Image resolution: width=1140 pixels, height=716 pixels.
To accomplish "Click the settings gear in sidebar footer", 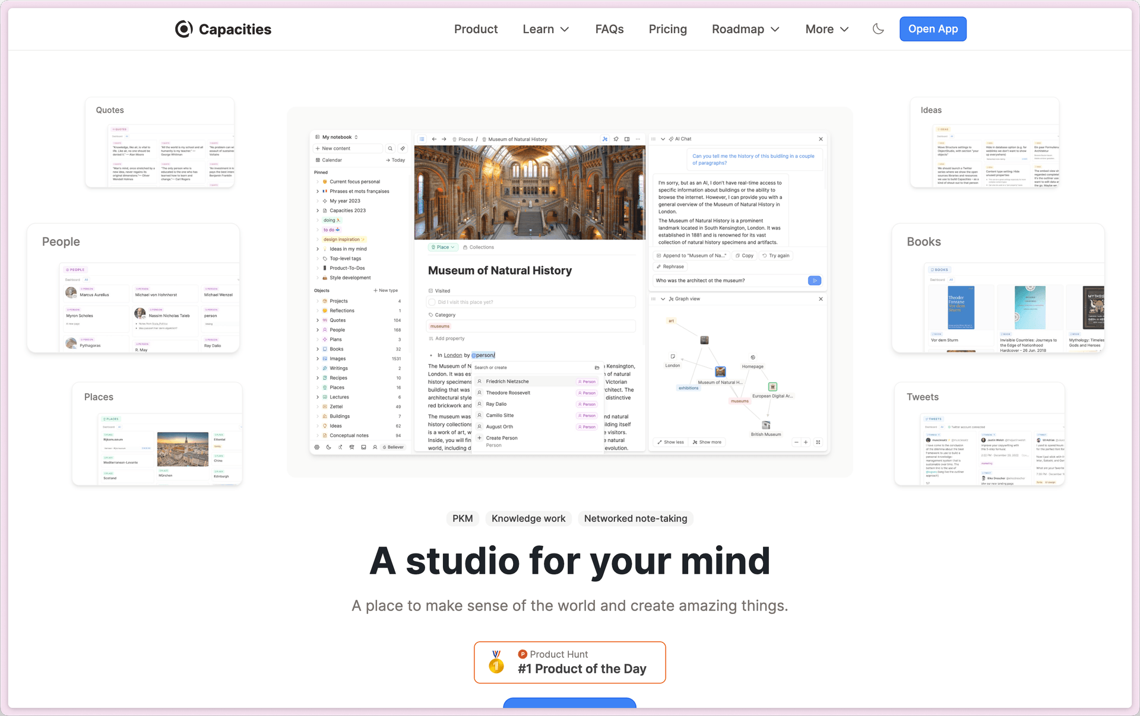I will tap(317, 447).
